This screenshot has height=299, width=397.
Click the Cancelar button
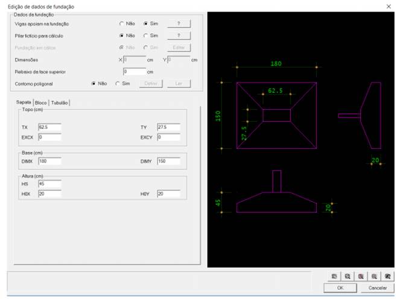(377, 288)
